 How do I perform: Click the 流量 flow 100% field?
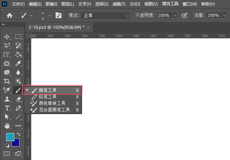coord(214,15)
